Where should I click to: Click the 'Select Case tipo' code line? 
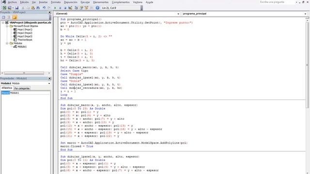(74, 71)
